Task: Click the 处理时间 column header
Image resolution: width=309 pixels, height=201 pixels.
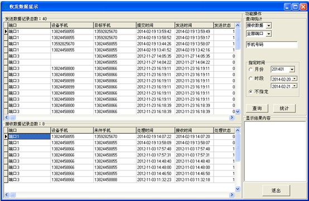Action: pyautogui.click(x=156, y=130)
